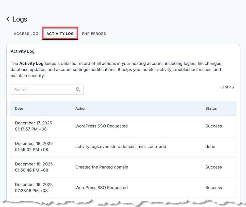Click the Action column header

point(81,108)
